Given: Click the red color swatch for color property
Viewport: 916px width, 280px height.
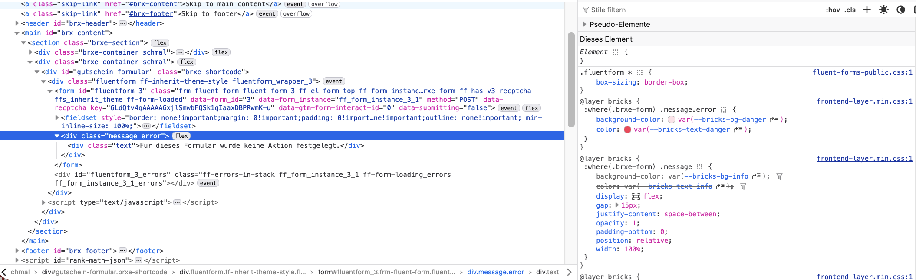Looking at the screenshot, I should tap(627, 130).
